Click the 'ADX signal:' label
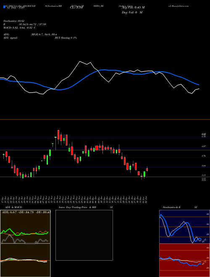This screenshot has height=277, width=210. click(10, 38)
